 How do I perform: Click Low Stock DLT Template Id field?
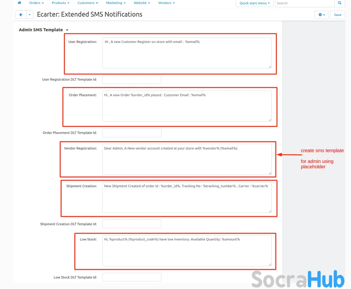click(x=132, y=277)
